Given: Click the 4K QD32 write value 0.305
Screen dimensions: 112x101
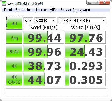Looking at the screenshot, I should point(85,79).
